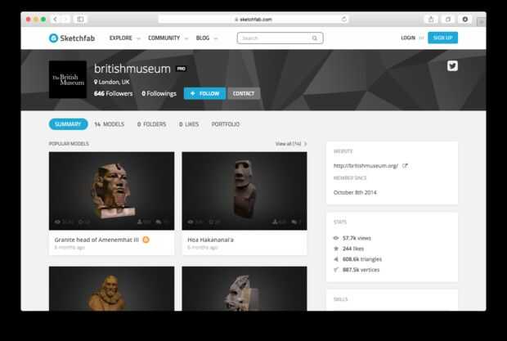
Task: Click the Safari address bar
Action: [x=253, y=20]
